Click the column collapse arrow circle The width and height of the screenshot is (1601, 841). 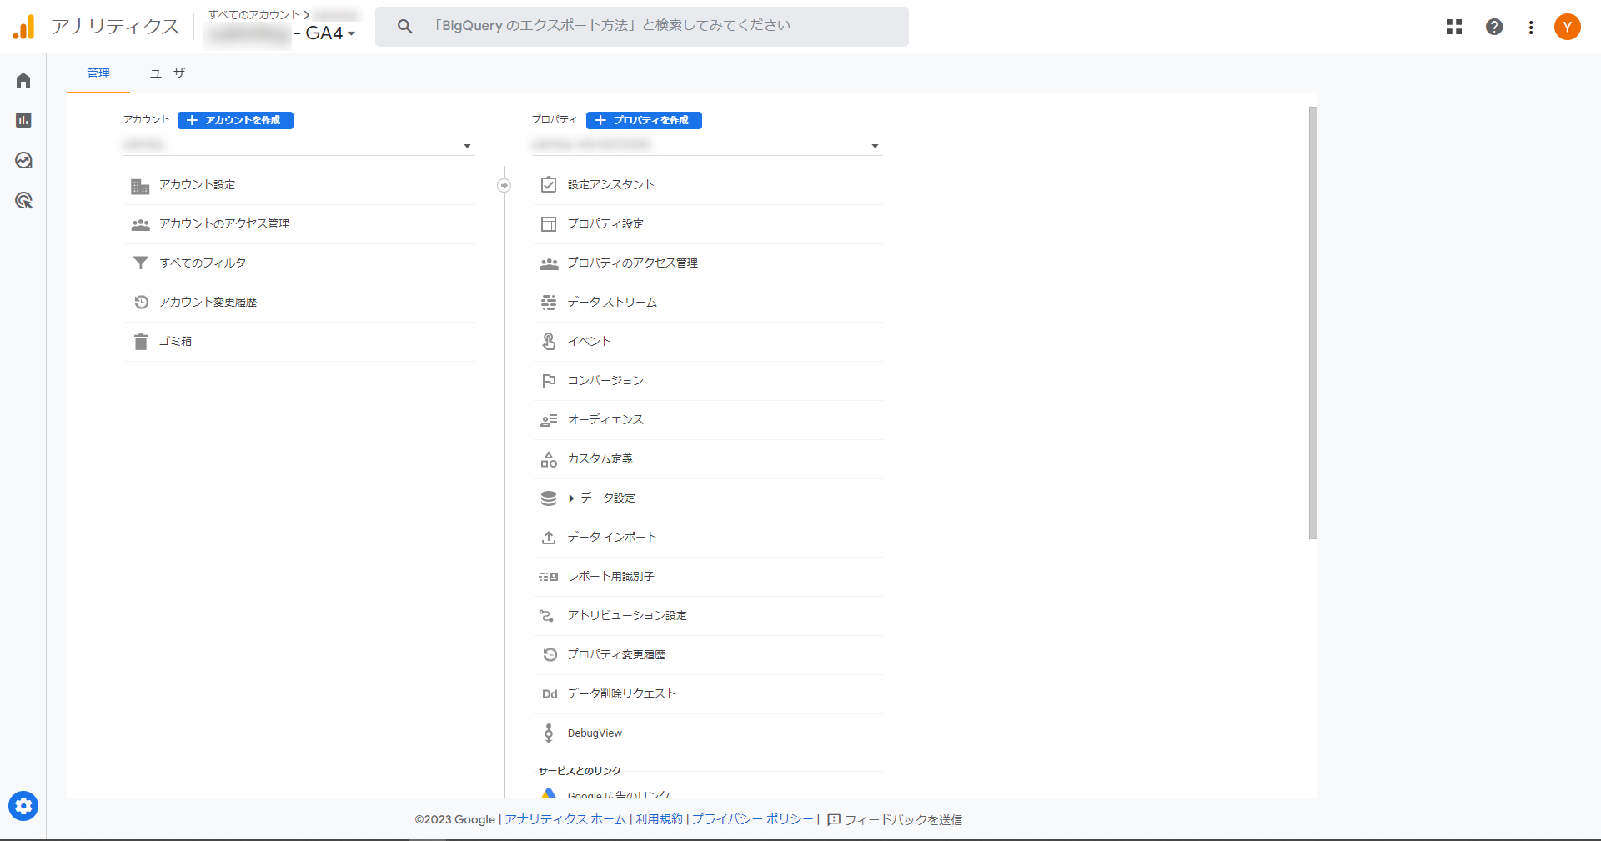[504, 185]
